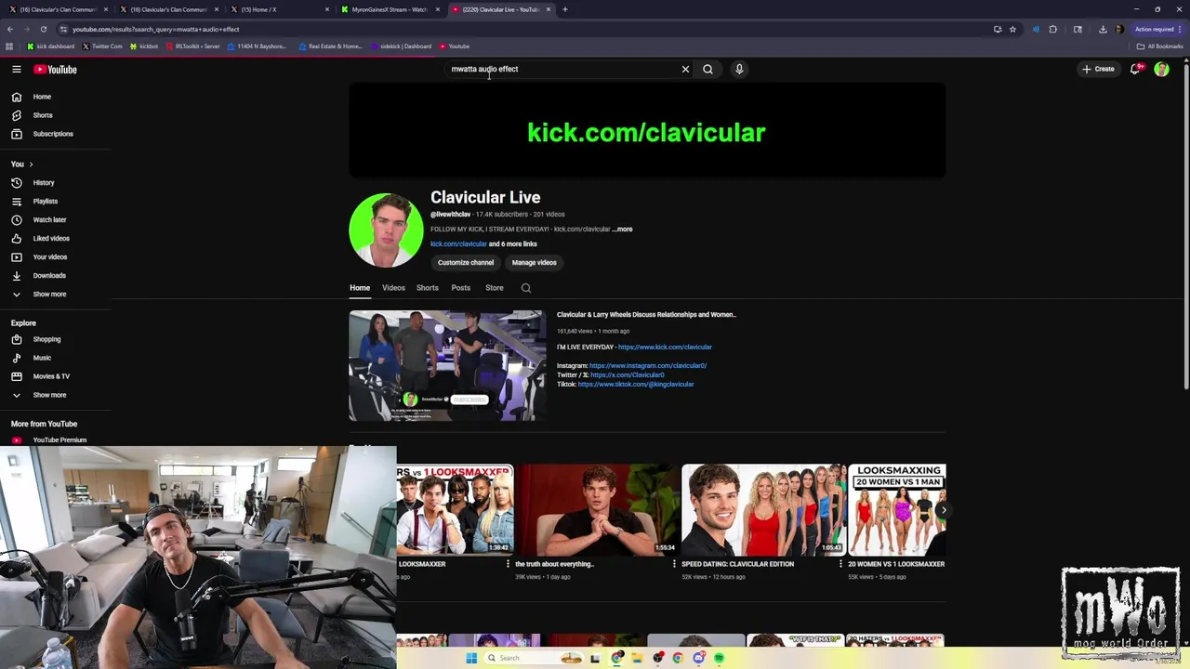
Task: Select the channel Home tab
Action: pos(360,288)
